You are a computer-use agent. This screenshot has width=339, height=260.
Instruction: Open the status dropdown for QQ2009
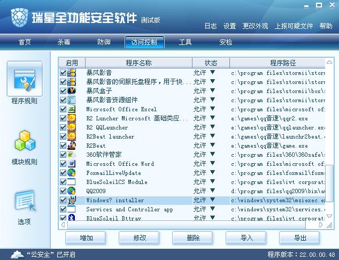pyautogui.click(x=212, y=190)
